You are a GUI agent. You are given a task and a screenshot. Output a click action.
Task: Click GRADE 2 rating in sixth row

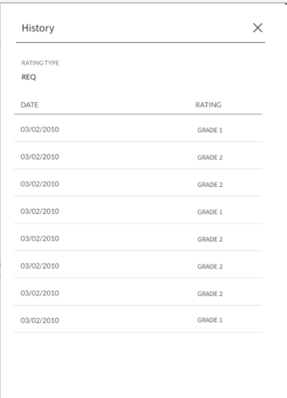[210, 266]
